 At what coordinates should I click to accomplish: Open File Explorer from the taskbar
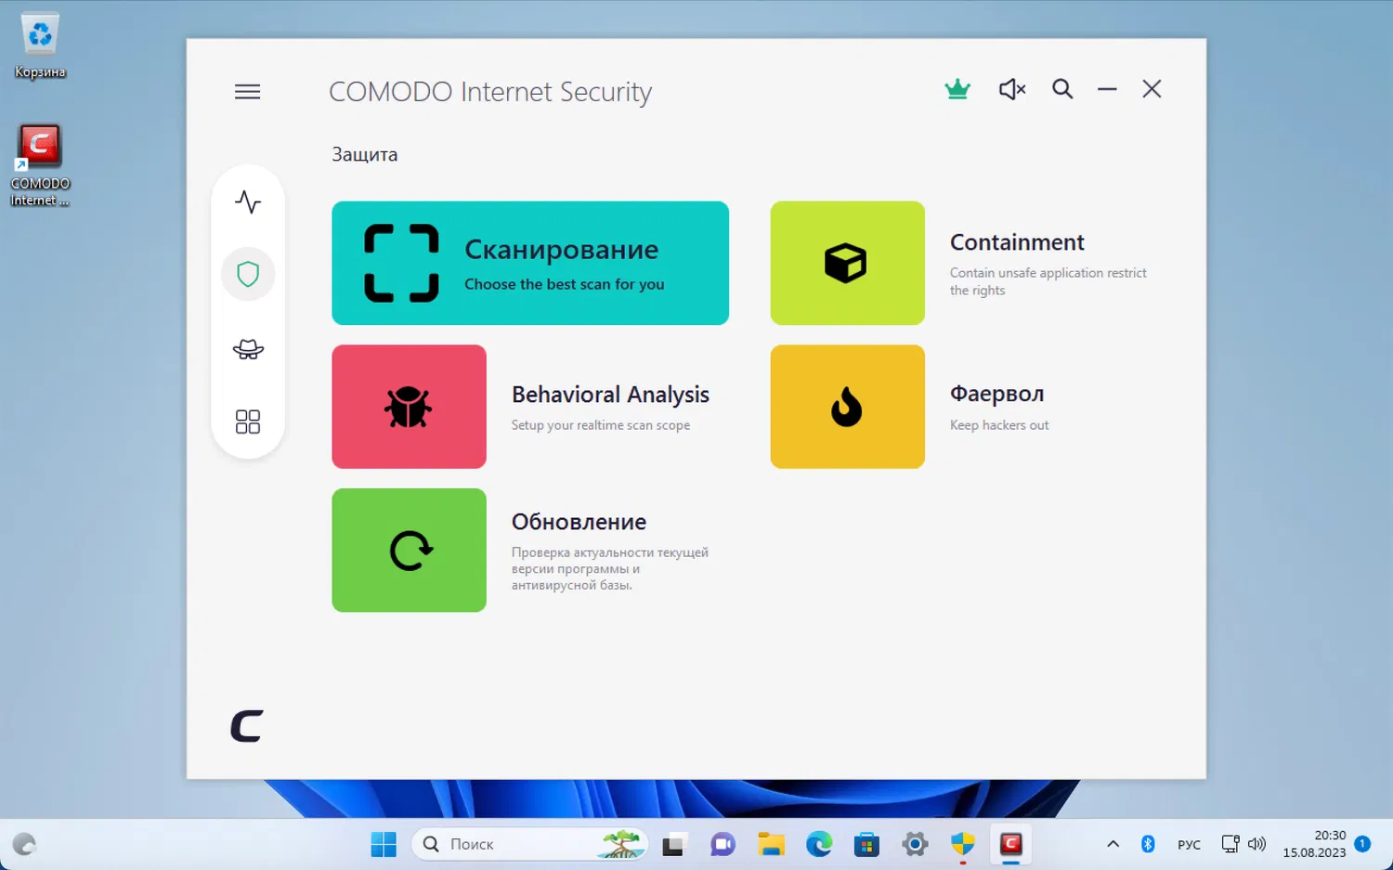click(771, 844)
